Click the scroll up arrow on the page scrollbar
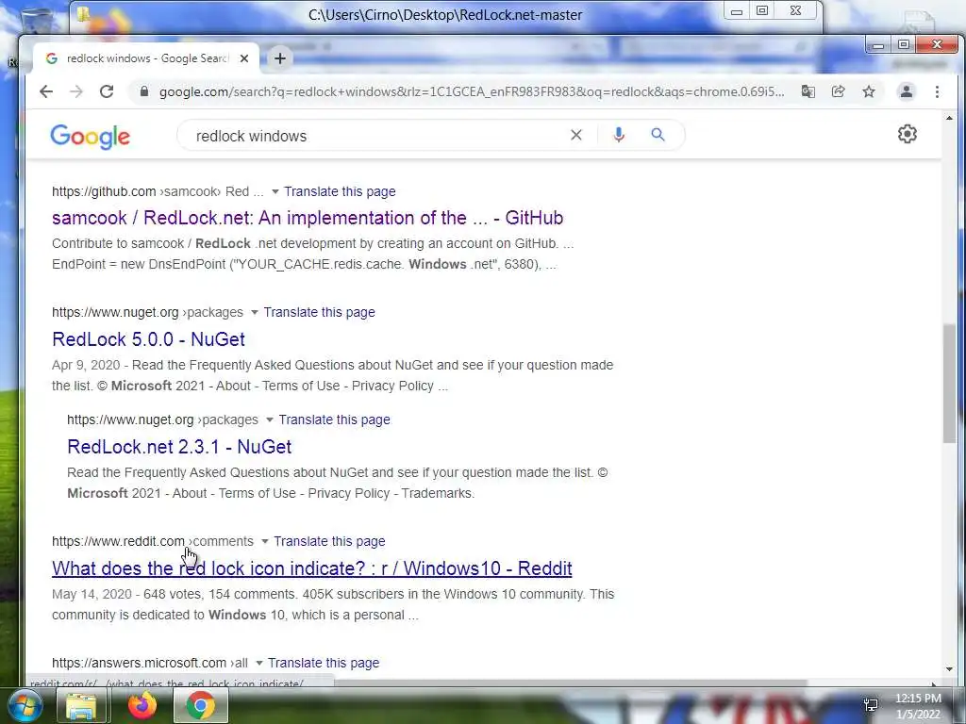This screenshot has height=724, width=966. pyautogui.click(x=949, y=118)
